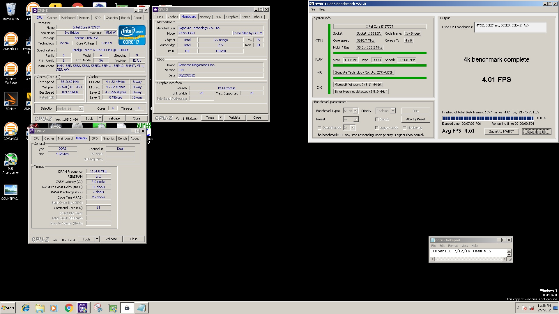This screenshot has height=314, width=559.
Task: Click the Notepad horizontal scrollbar
Action: [x=468, y=259]
